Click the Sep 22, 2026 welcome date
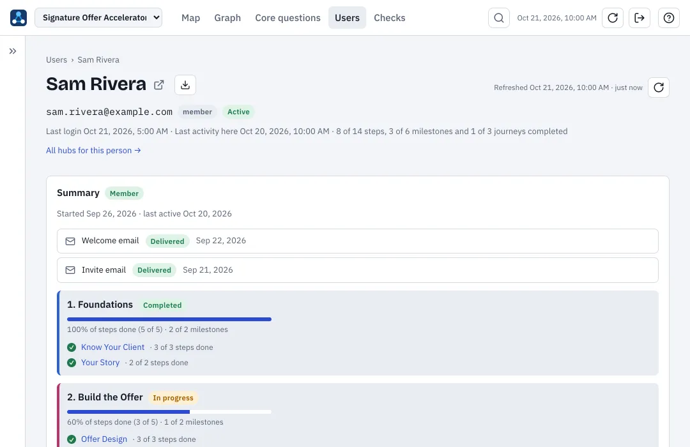This screenshot has width=690, height=447. tap(221, 241)
